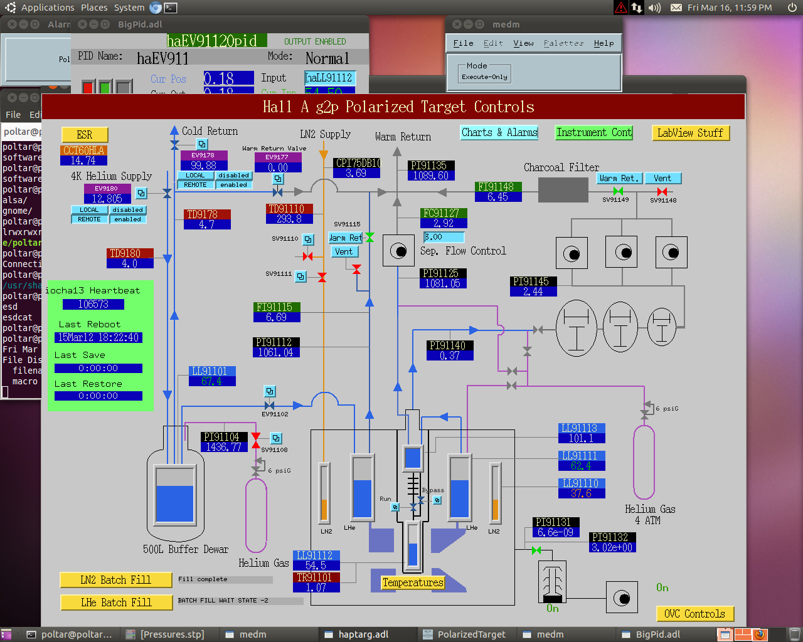Open the Places menu in top panel
This screenshot has height=642, width=803.
pyautogui.click(x=94, y=8)
